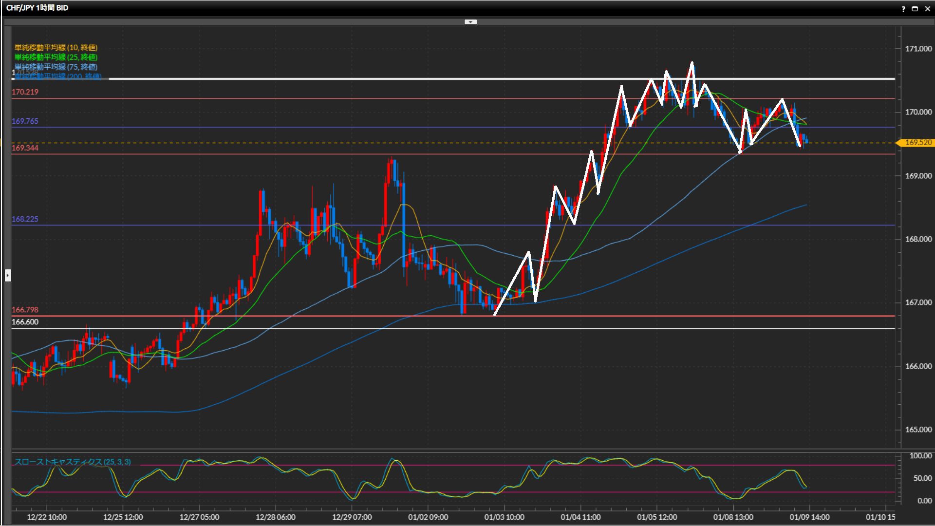The height and width of the screenshot is (526, 935).
Task: Click the help question mark icon
Action: point(903,9)
